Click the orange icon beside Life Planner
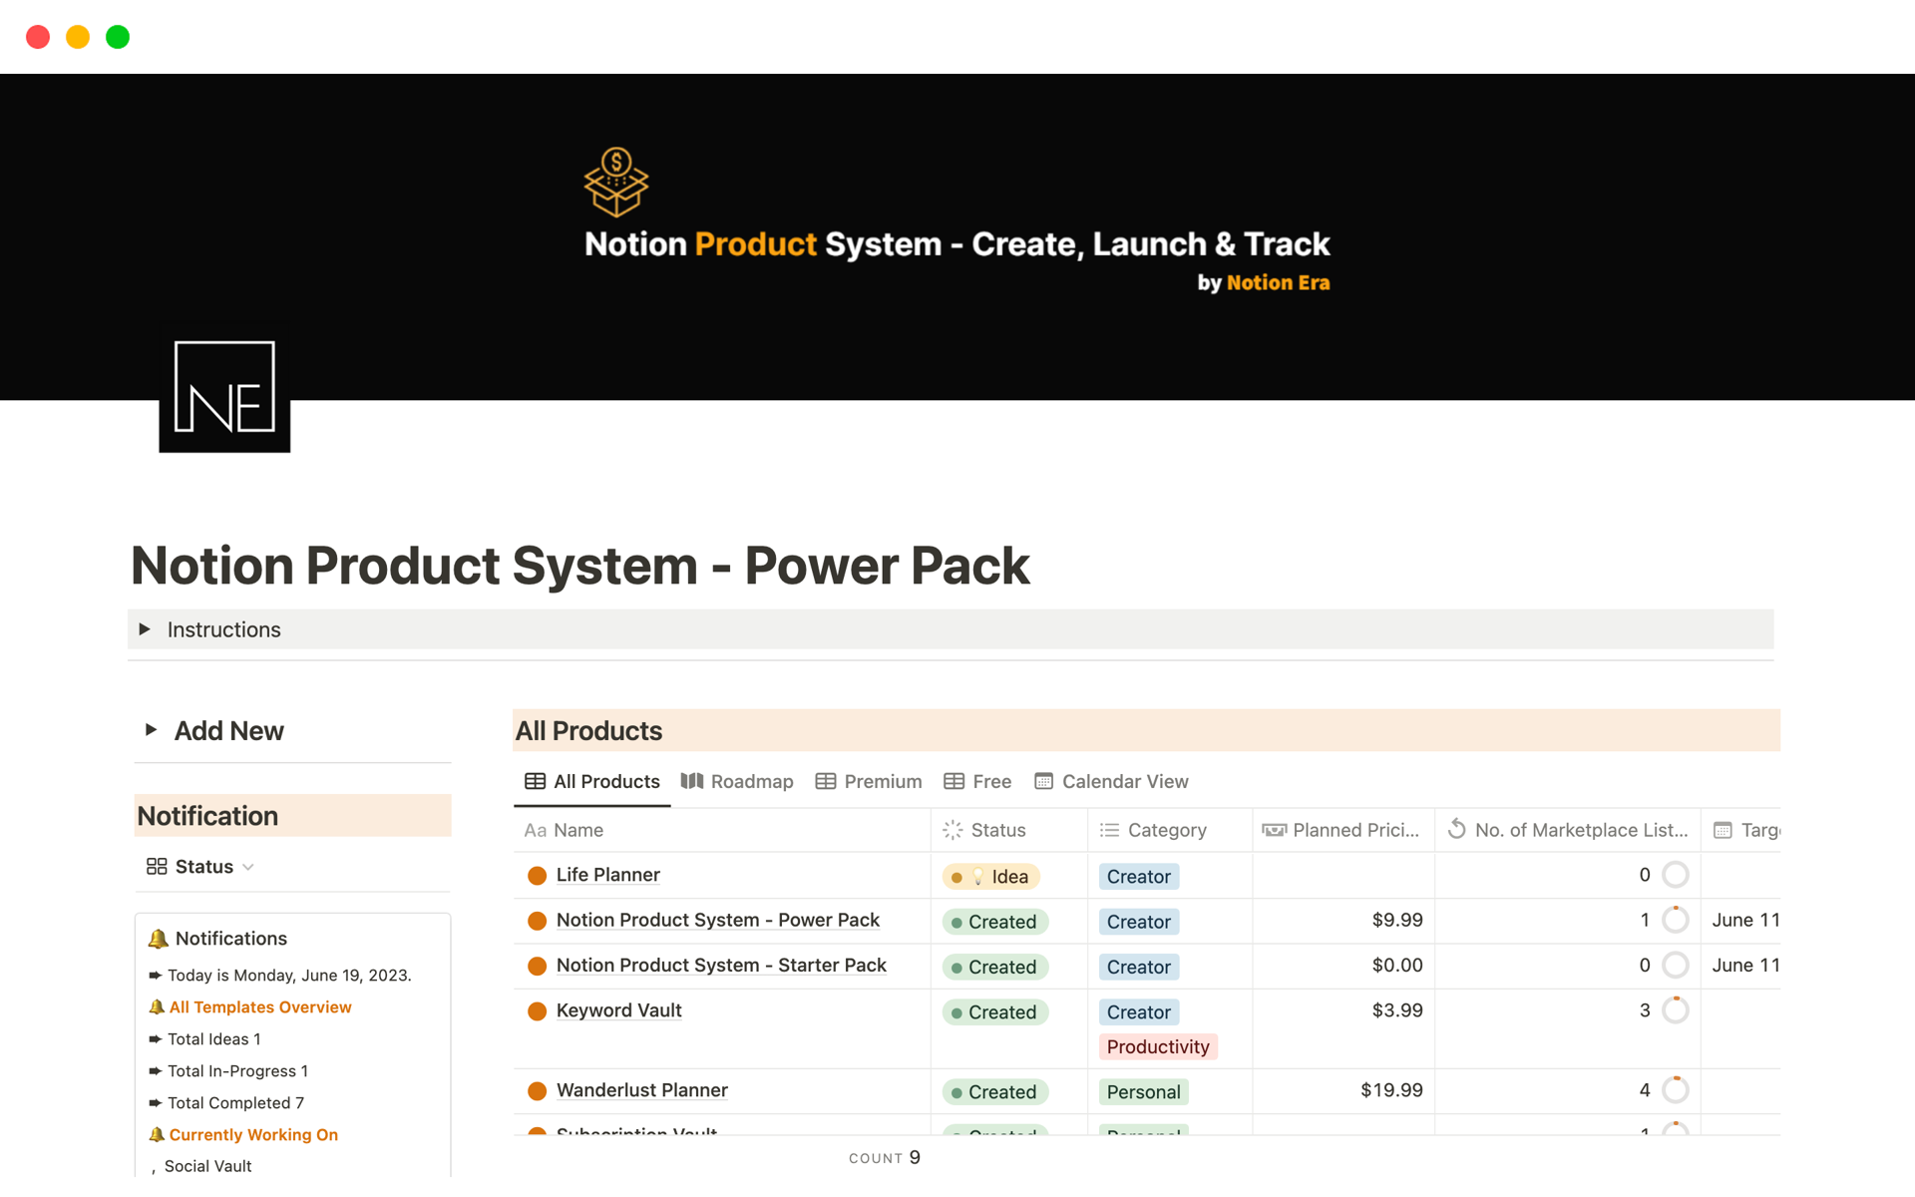1915x1197 pixels. 537,876
